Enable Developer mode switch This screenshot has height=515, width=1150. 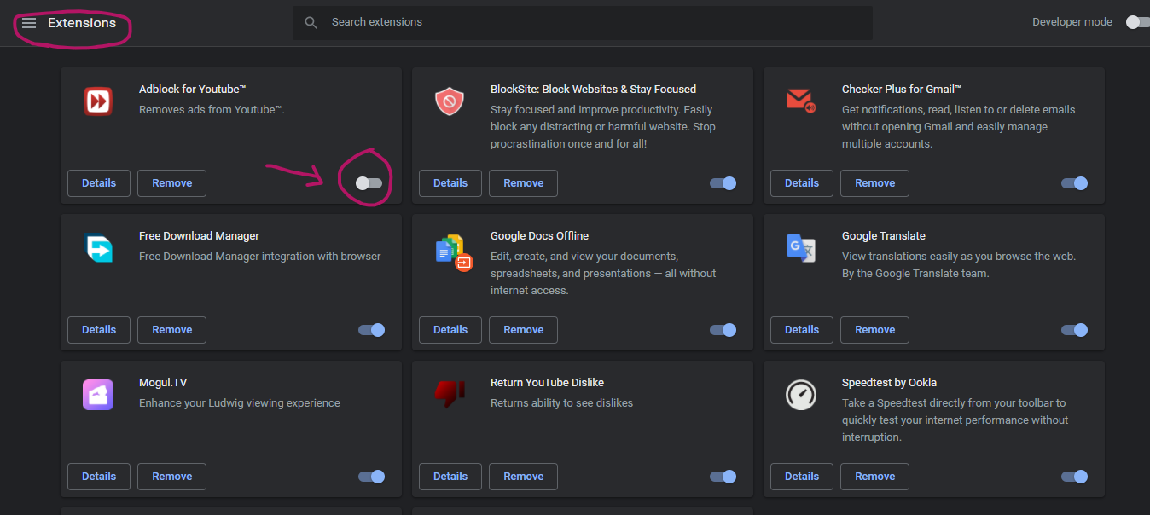1136,22
